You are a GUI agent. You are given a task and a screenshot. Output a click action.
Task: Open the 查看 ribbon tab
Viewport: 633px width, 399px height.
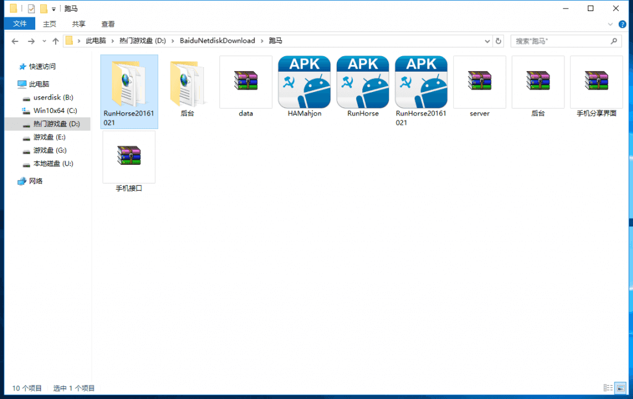pos(108,24)
